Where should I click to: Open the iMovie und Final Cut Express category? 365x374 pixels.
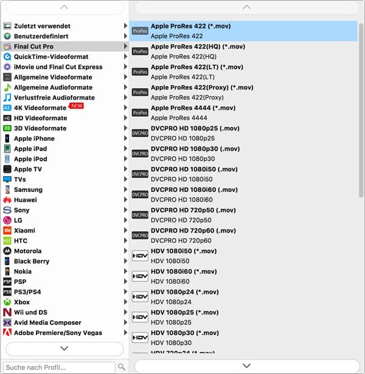click(64, 67)
